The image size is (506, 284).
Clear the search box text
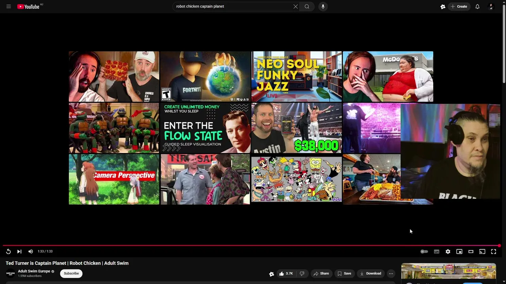point(295,6)
